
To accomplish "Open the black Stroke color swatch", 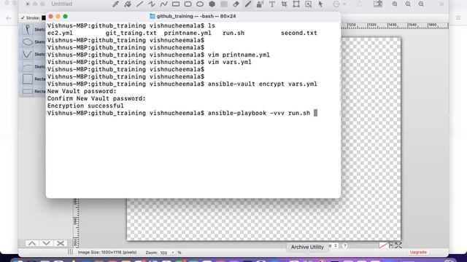I will click(44, 18).
